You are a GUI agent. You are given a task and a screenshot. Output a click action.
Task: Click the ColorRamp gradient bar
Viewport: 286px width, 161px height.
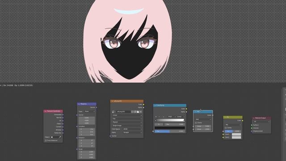tap(170, 120)
